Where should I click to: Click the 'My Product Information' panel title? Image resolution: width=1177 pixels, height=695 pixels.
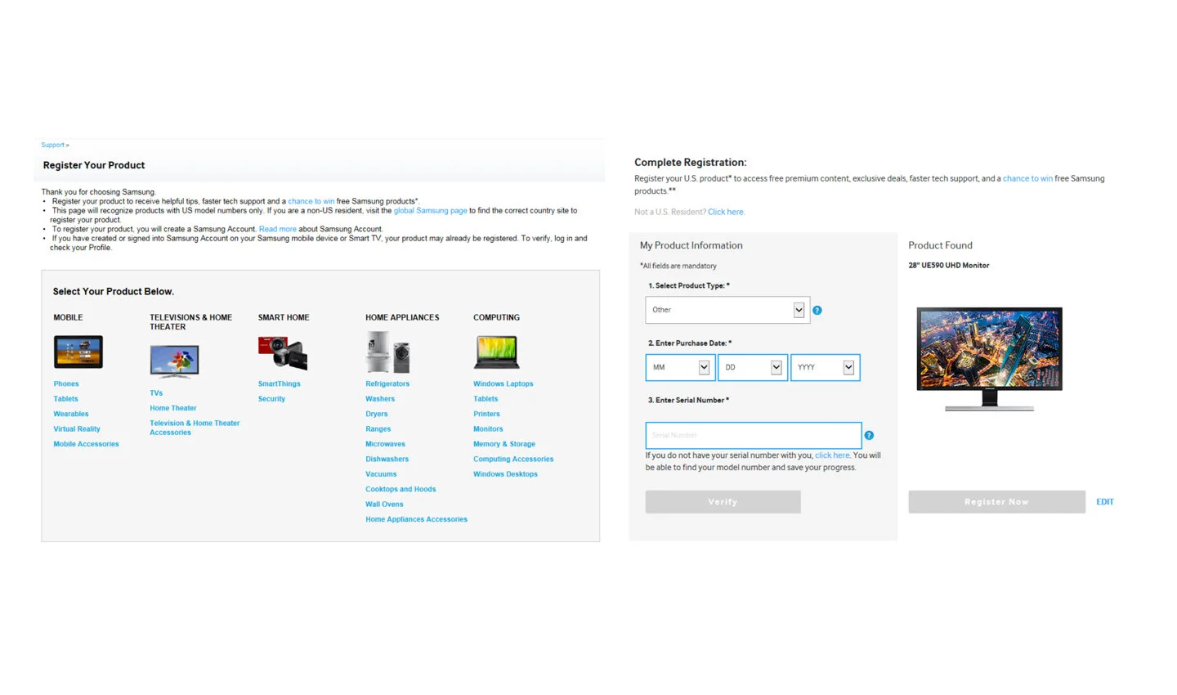(691, 245)
